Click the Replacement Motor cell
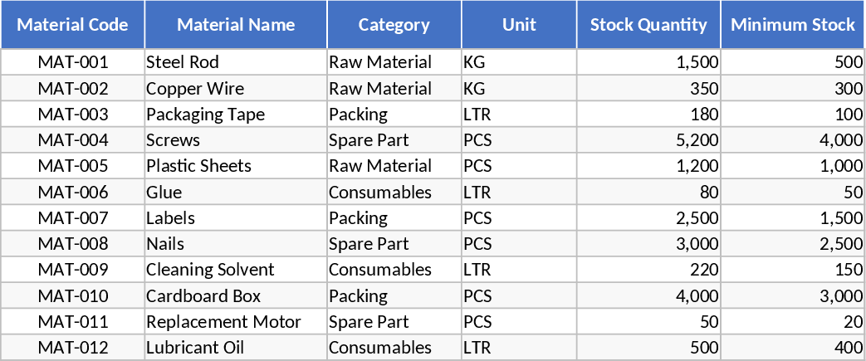Viewport: 866px width, 361px height. pos(235,322)
